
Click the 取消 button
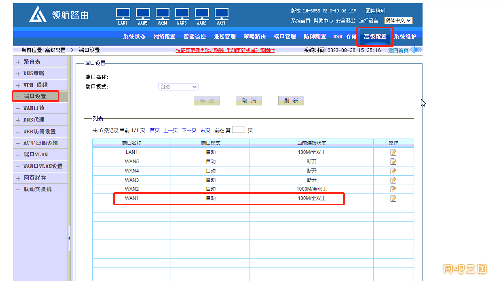249,101
